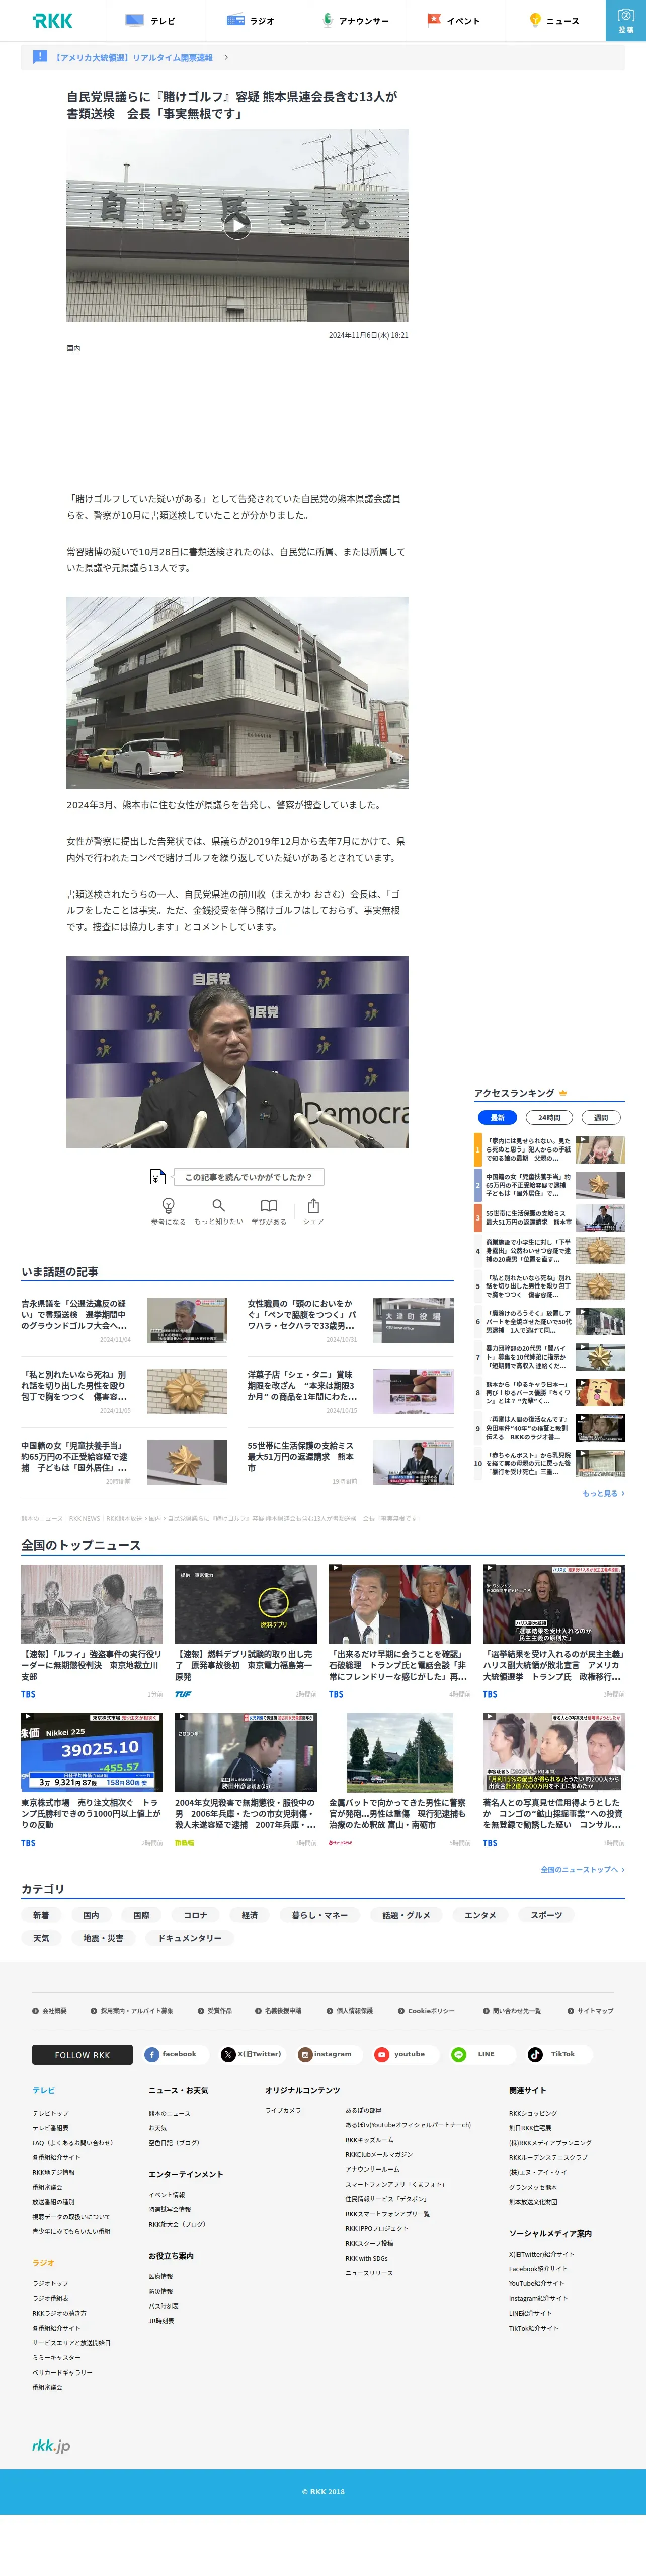Open the 国内 category tag under the video

click(73, 349)
